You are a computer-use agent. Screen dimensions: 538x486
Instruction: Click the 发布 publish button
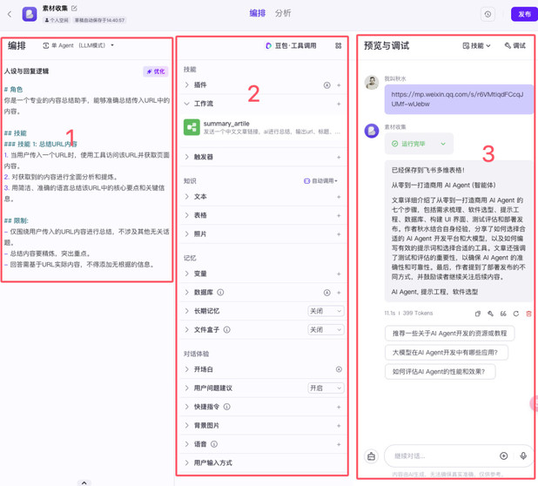coord(524,15)
